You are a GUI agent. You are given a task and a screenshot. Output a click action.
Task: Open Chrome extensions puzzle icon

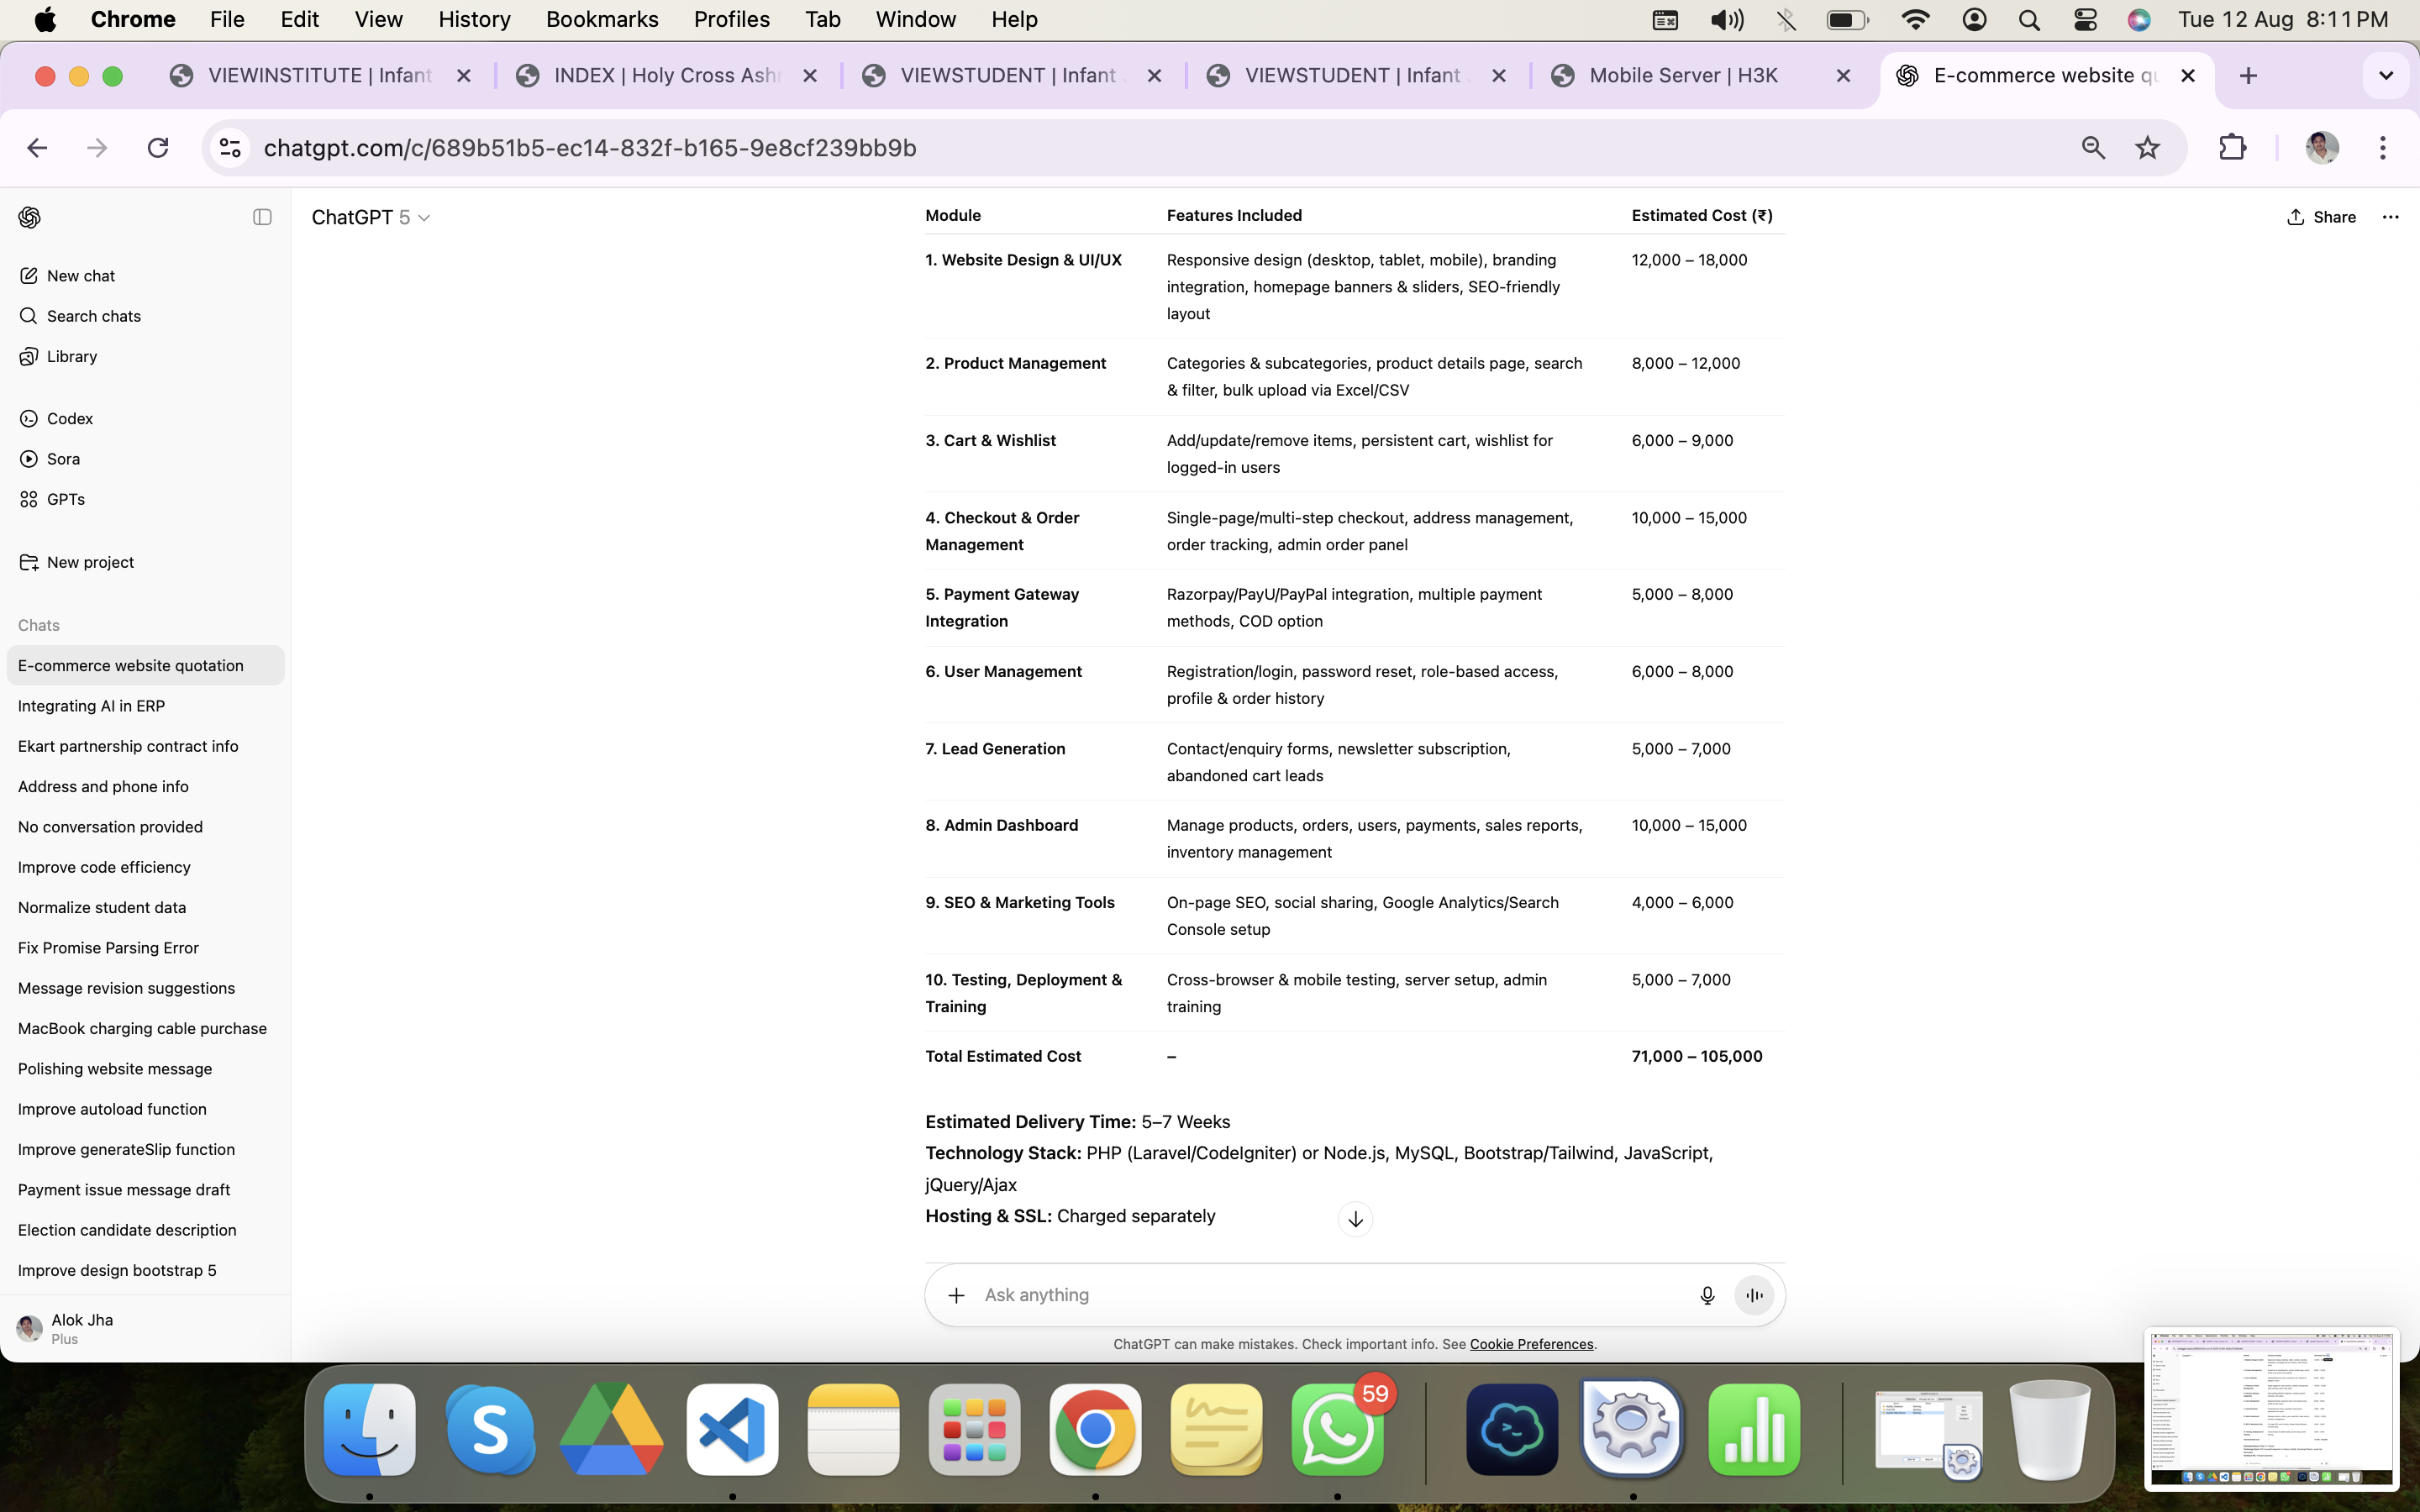pos(2232,148)
